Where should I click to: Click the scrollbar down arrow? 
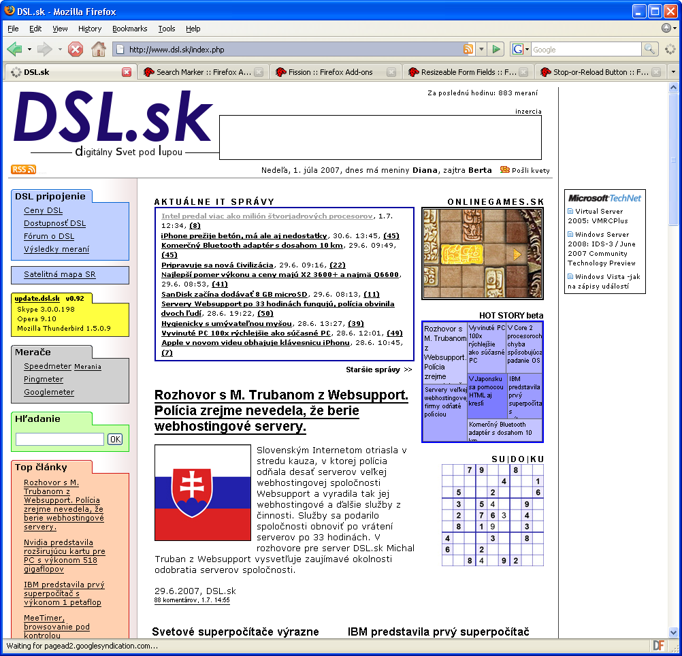pos(673,632)
